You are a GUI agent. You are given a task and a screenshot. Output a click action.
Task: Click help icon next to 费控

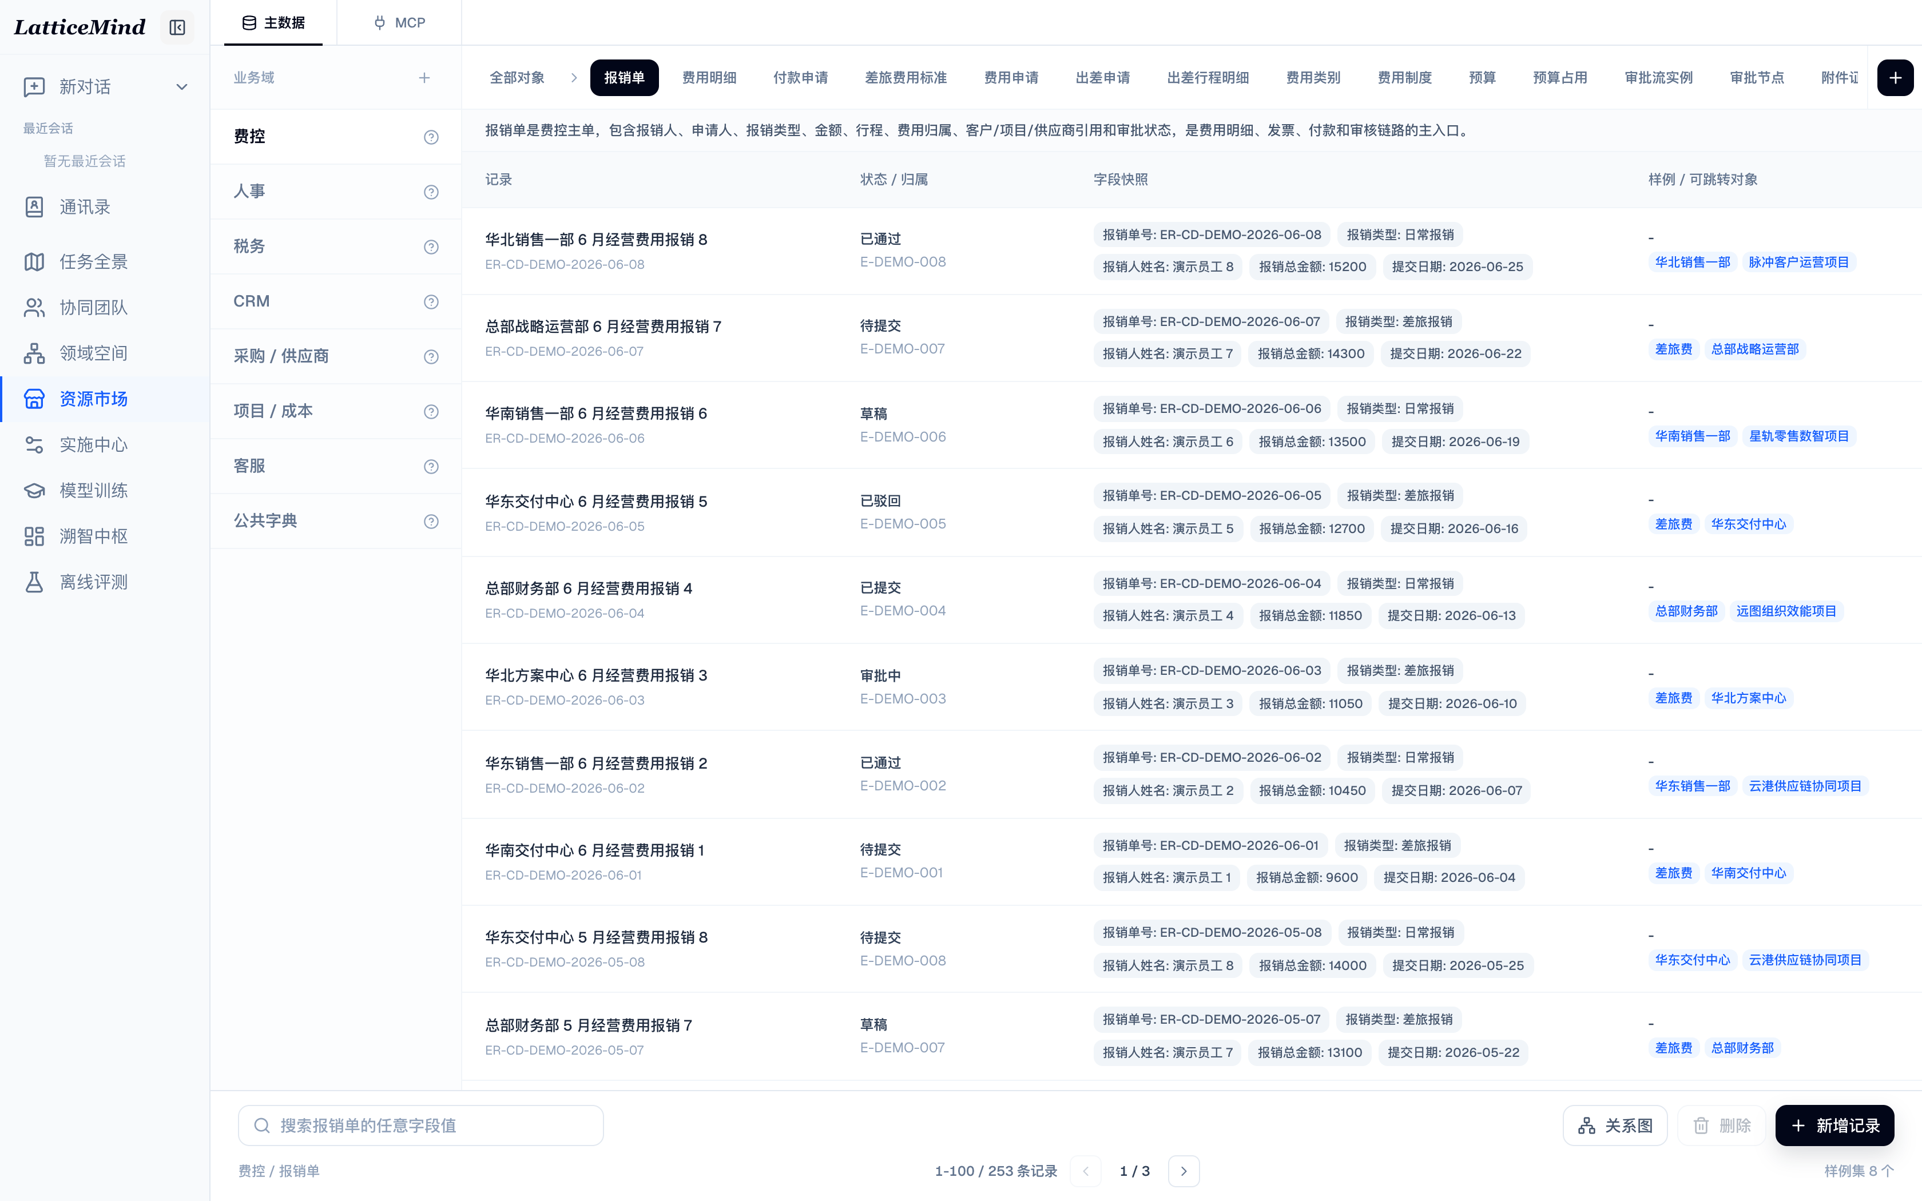(431, 137)
